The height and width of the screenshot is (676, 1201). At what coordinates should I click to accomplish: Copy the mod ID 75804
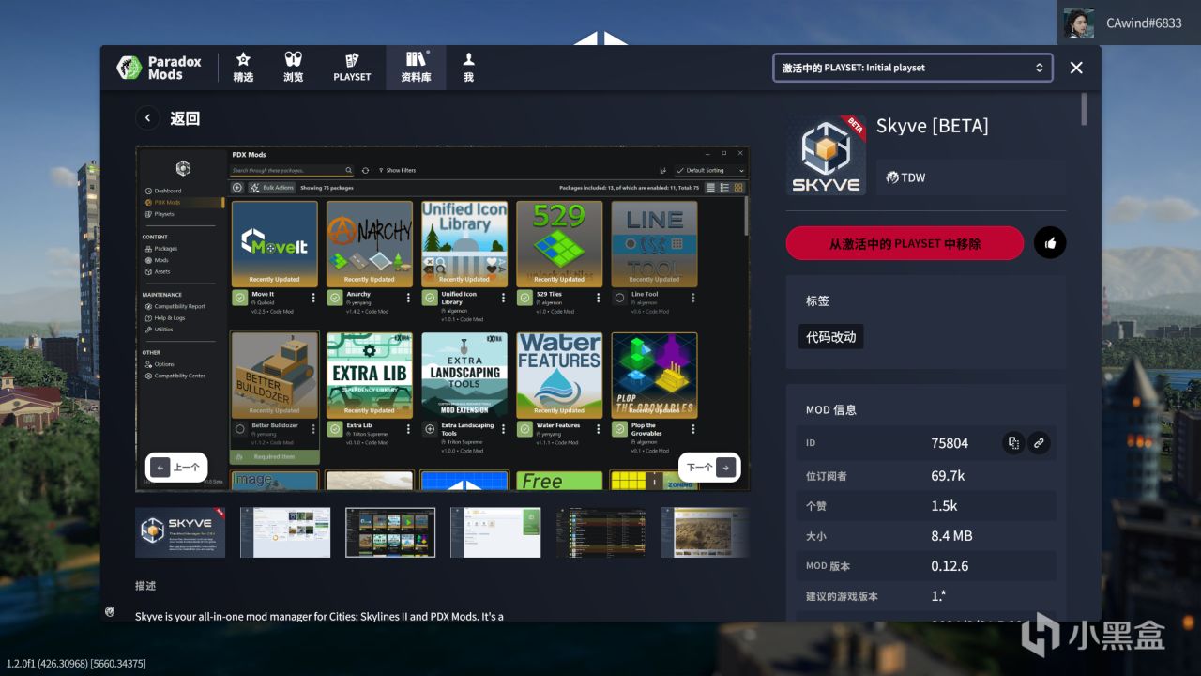tap(1013, 442)
